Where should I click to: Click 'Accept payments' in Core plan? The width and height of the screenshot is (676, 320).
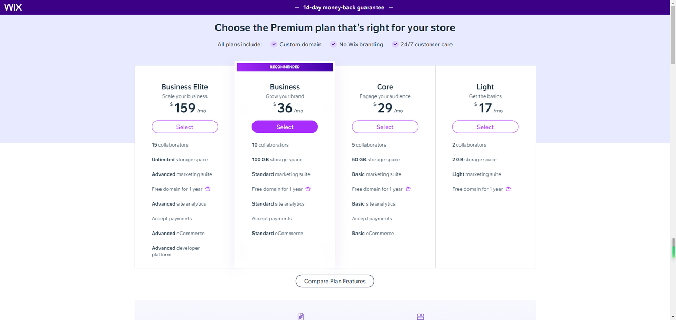pos(372,219)
